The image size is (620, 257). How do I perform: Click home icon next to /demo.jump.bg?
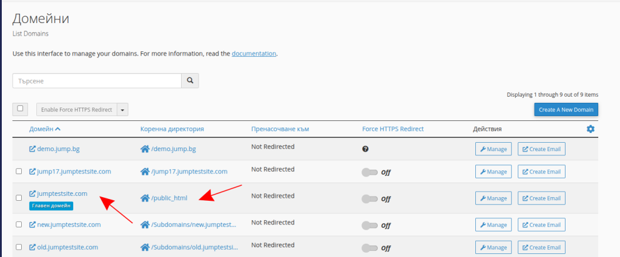(x=145, y=148)
